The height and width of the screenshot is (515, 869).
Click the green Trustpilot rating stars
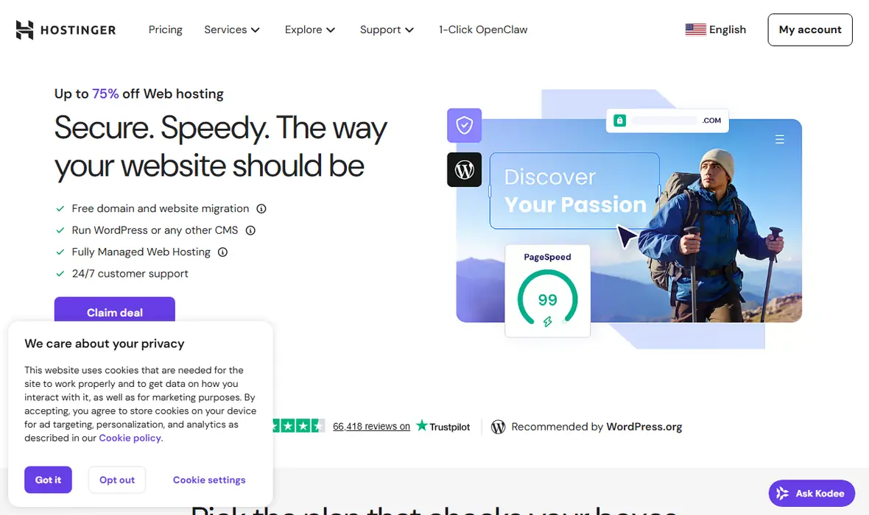pos(299,426)
